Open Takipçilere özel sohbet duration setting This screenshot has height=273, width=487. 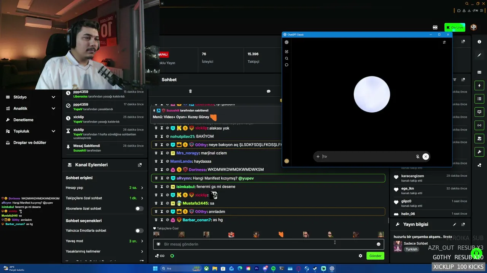click(105, 198)
